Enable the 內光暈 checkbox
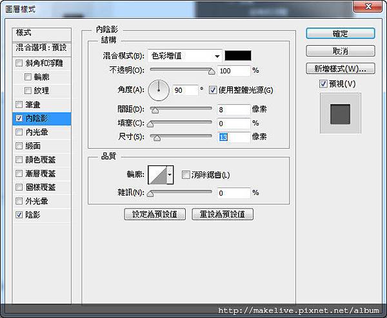The image size is (387, 318). (19, 132)
